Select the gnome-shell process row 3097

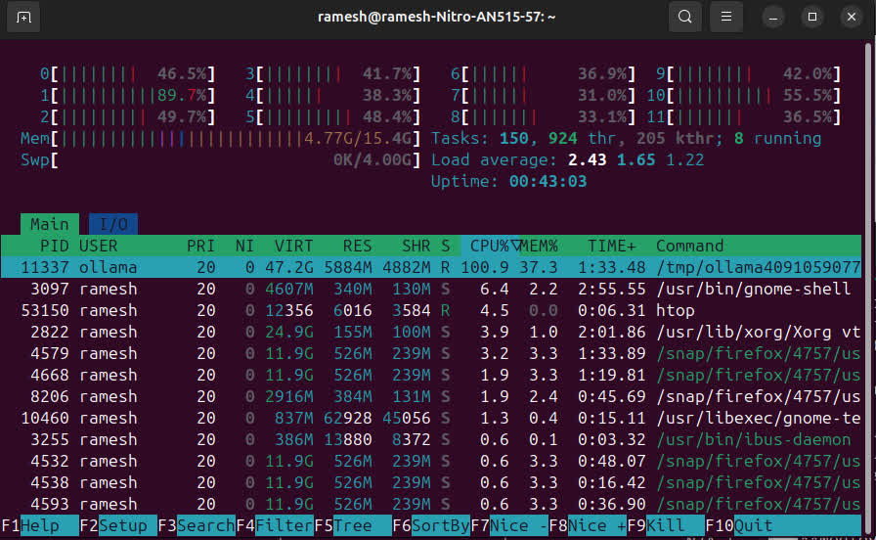pos(431,289)
